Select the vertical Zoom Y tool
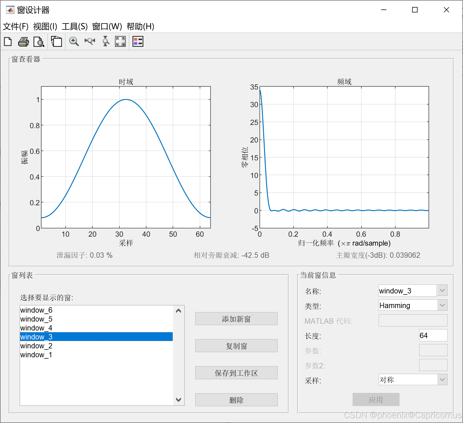Image resolution: width=463 pixels, height=423 pixels. pos(106,41)
